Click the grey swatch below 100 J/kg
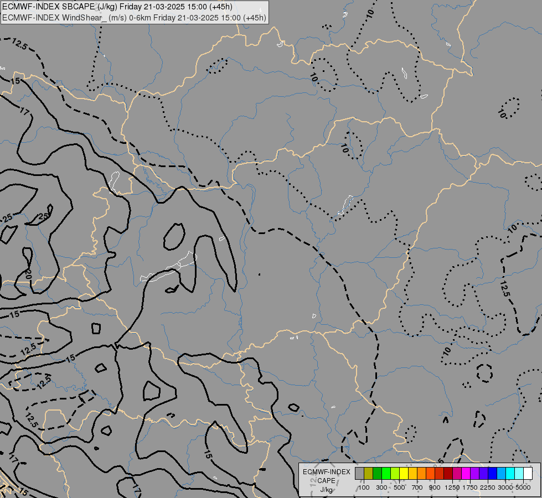The height and width of the screenshot is (498, 542). 359,474
